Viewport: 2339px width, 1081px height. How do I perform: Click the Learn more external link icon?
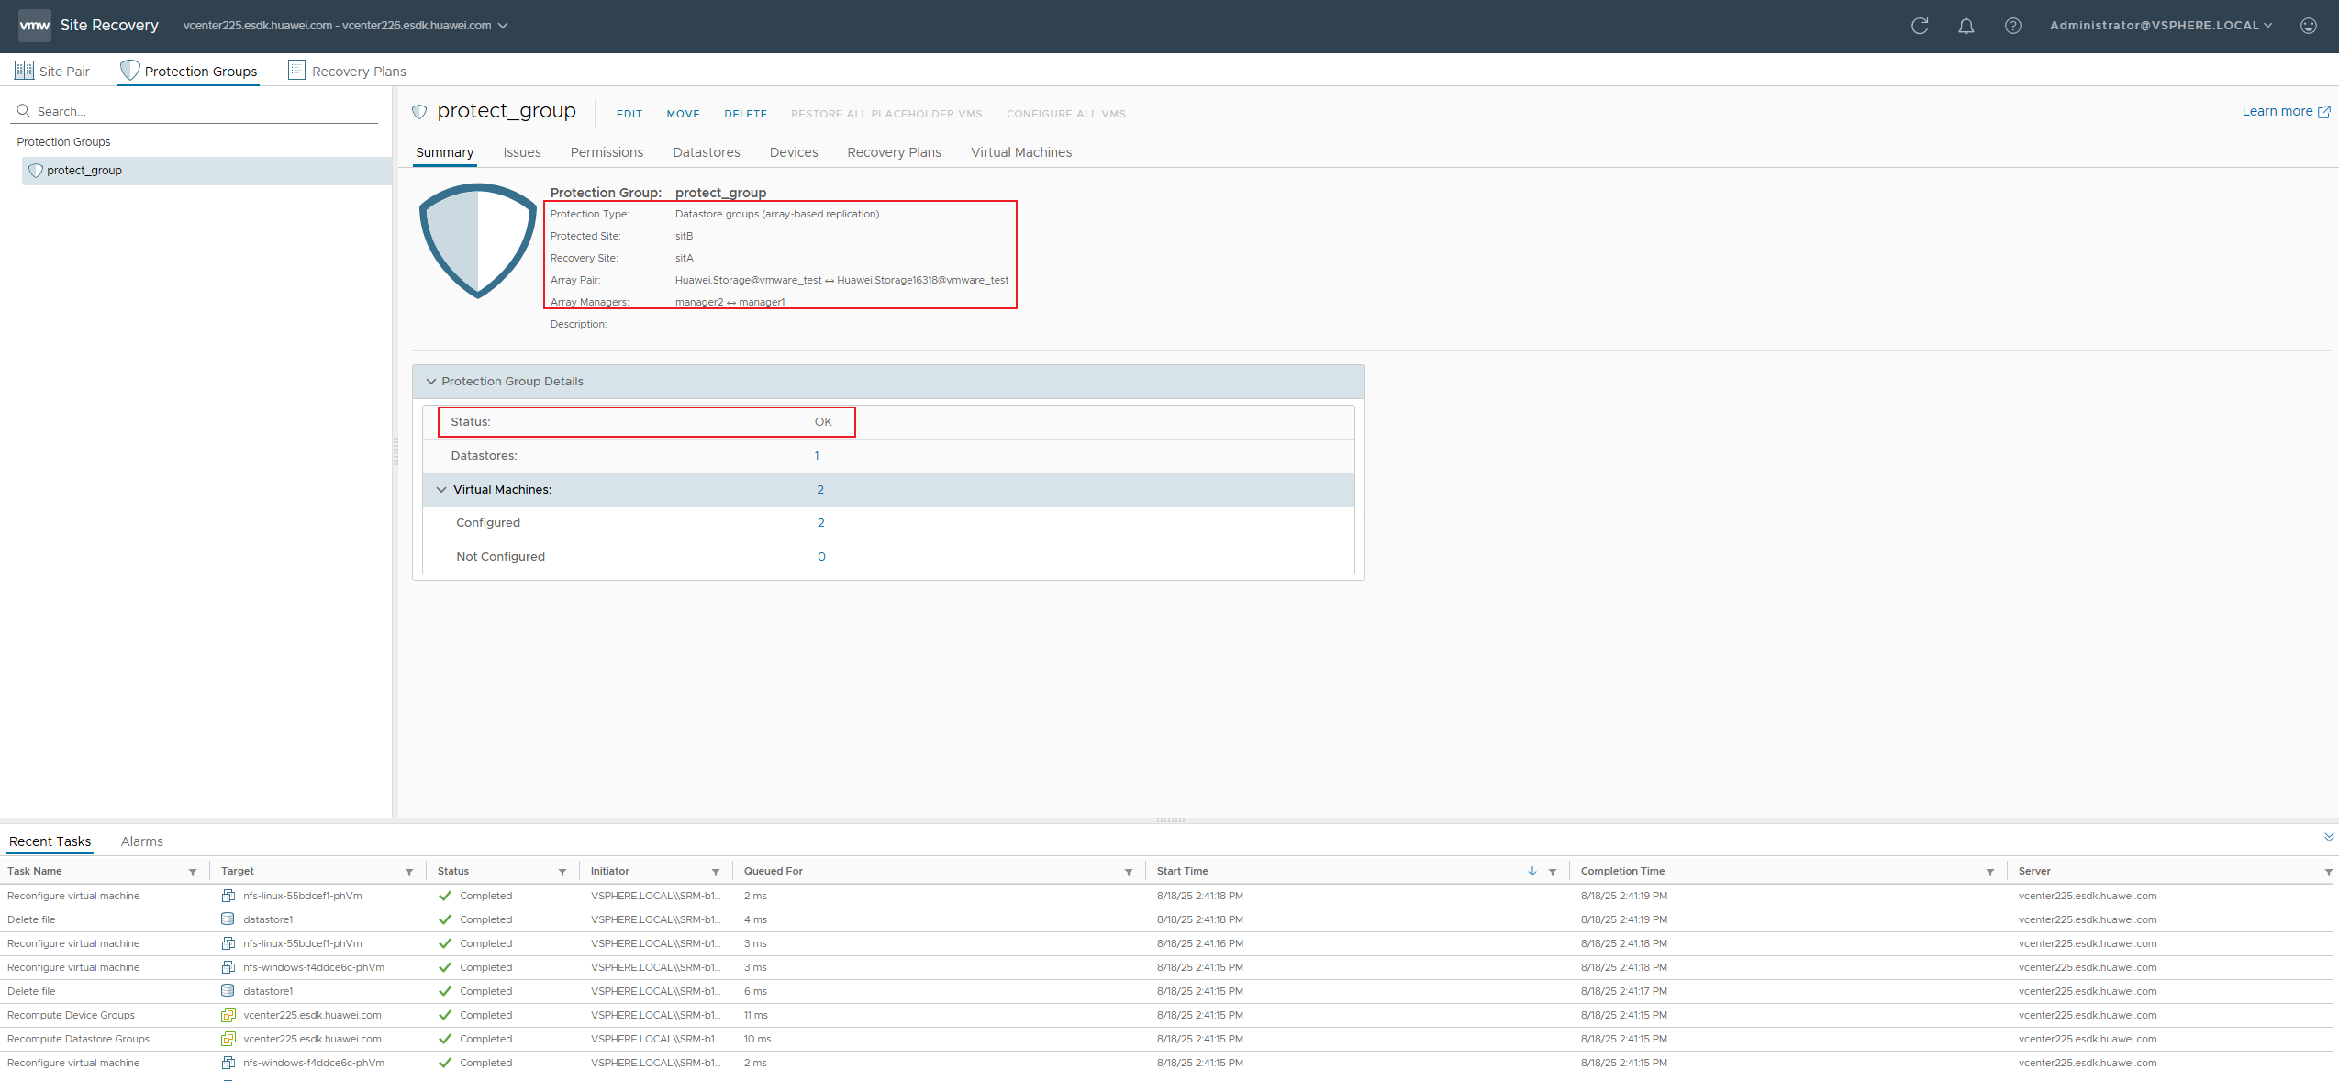[2324, 112]
